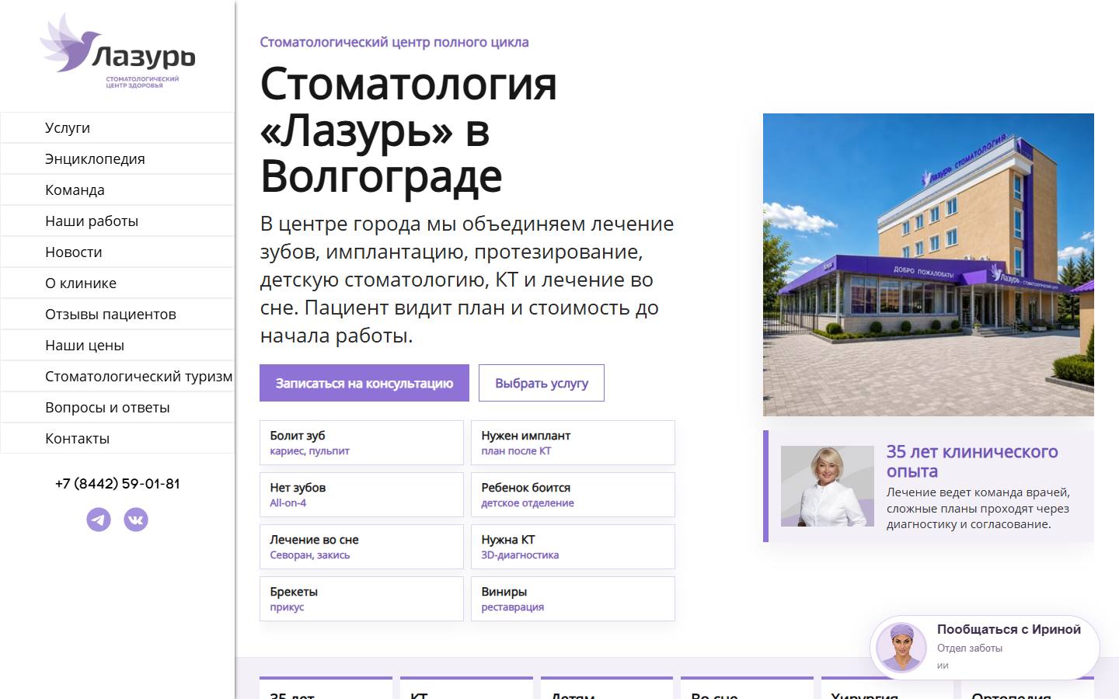
Task: Click the clinic building photo
Action: (929, 265)
